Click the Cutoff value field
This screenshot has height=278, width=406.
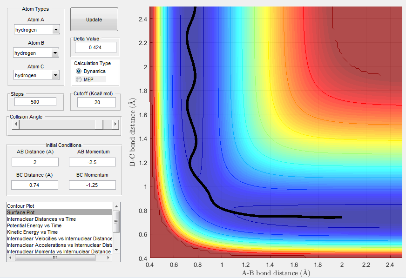[x=96, y=102]
